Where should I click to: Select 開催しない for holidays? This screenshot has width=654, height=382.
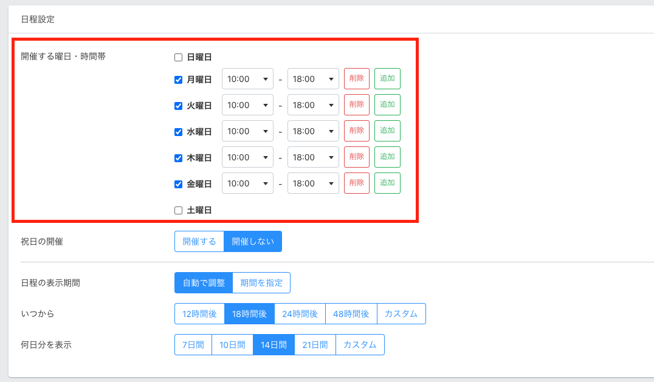tap(253, 241)
